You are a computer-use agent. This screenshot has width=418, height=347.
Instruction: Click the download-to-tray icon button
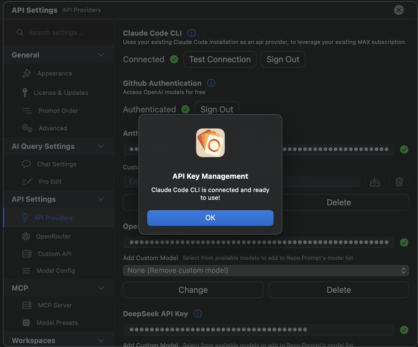coord(375,181)
